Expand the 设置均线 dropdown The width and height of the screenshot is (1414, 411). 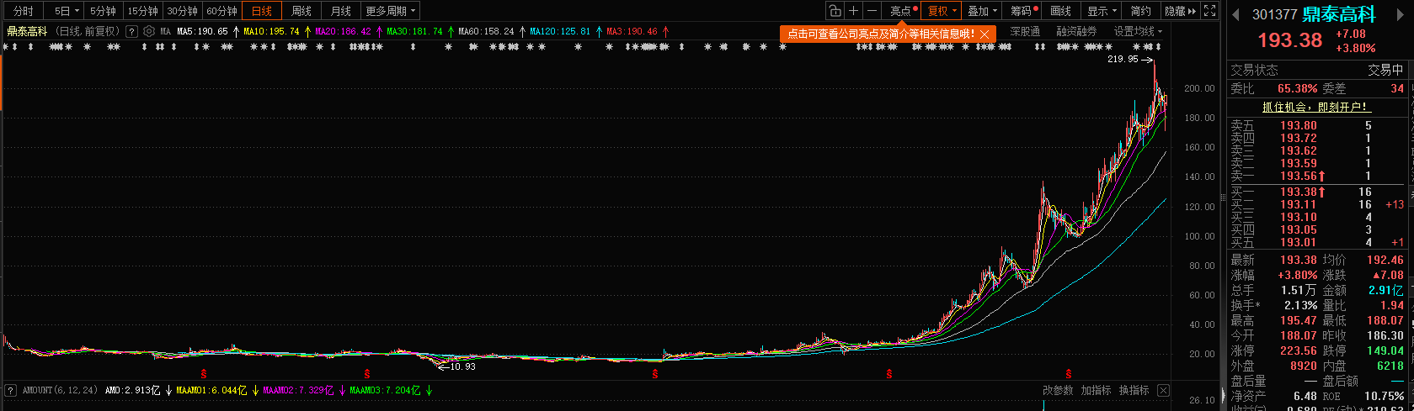click(1137, 31)
